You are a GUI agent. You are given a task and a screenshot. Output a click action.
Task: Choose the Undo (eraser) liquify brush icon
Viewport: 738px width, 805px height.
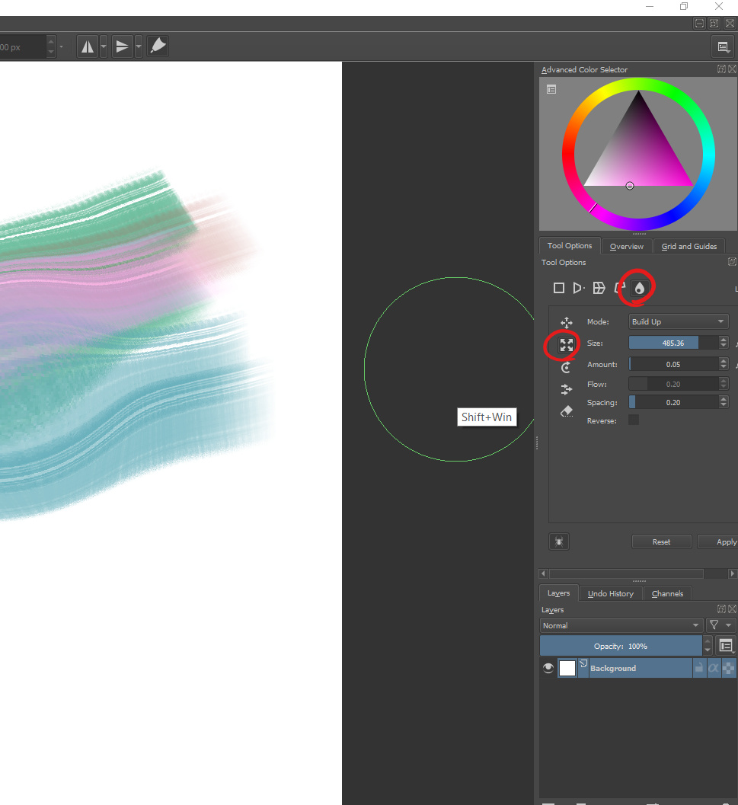click(x=567, y=411)
